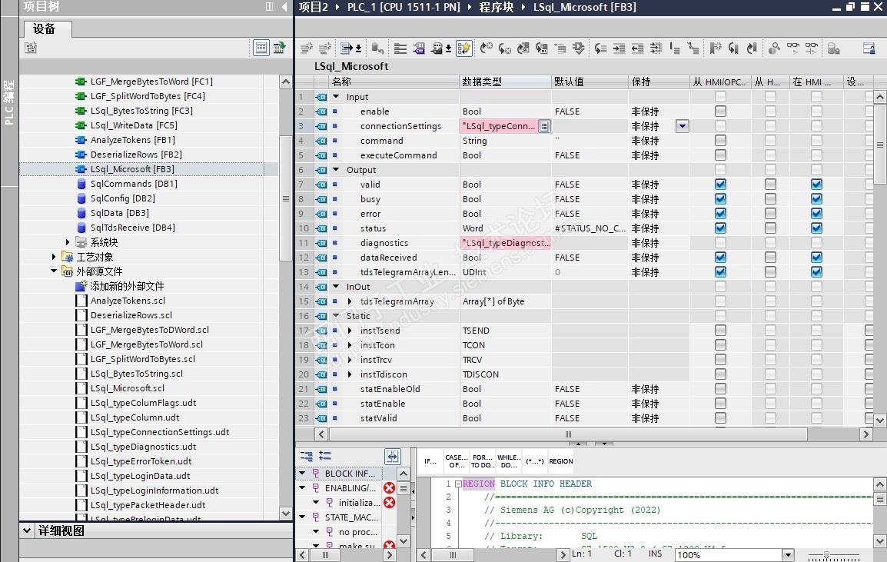Image resolution: width=887 pixels, height=562 pixels.
Task: Collapse the Input section in interface table
Action: coord(336,97)
